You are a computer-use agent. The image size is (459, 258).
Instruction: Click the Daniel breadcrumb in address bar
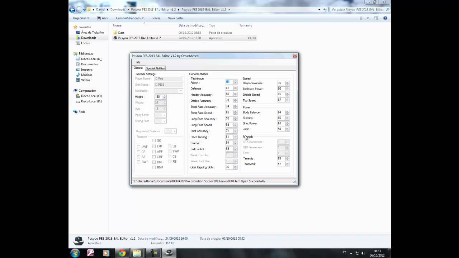pyautogui.click(x=100, y=10)
